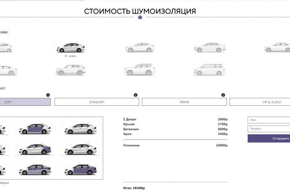
Task: Click the heading 'СТОИМОСТЬ ШУМОИЗОЛЯЦИЯ'
Action: [x=140, y=11]
